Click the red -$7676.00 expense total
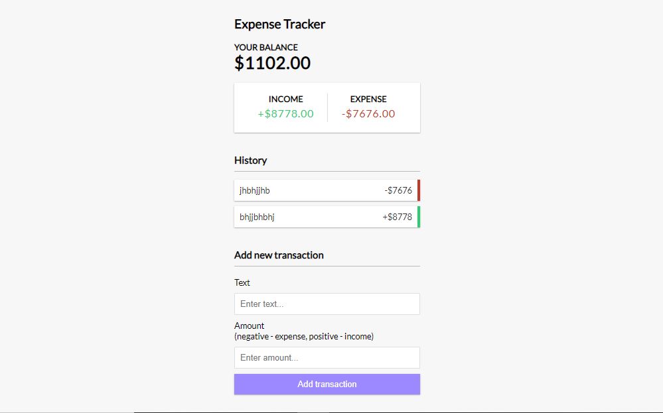This screenshot has width=663, height=413. 368,113
